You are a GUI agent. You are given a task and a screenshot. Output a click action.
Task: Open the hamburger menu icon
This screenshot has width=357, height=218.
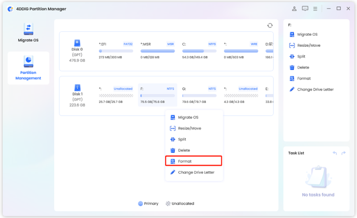pos(315,8)
